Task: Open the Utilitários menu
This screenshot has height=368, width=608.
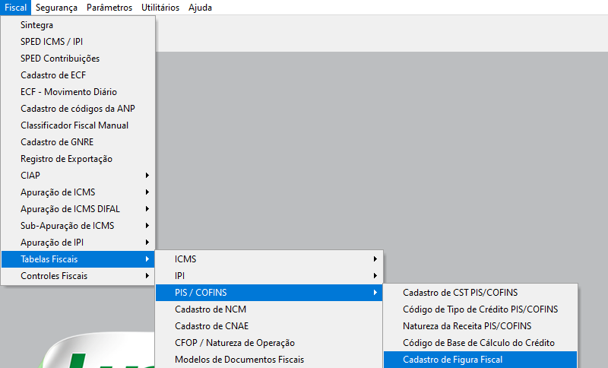Action: coord(160,8)
